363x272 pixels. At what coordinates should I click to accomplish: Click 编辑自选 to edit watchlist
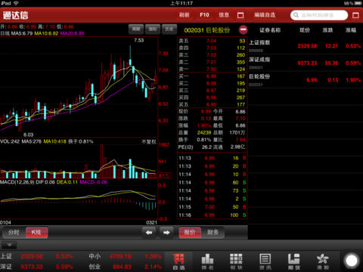(265, 15)
